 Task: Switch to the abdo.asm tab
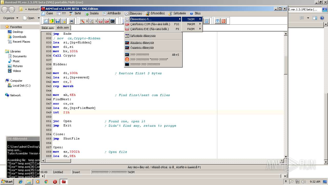coord(63,27)
